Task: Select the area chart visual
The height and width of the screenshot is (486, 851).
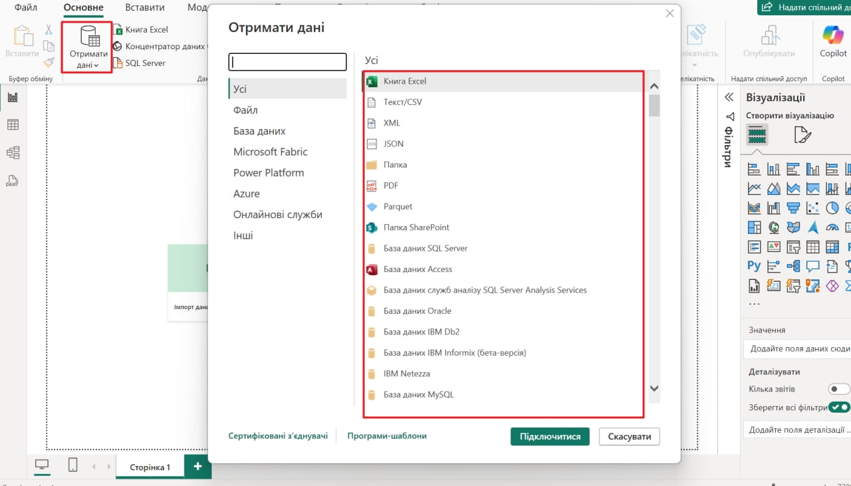Action: [774, 189]
